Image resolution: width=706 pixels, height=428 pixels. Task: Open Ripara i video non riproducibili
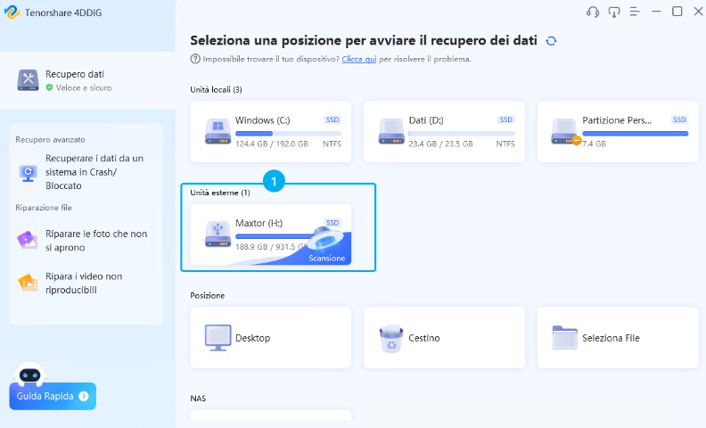[86, 283]
